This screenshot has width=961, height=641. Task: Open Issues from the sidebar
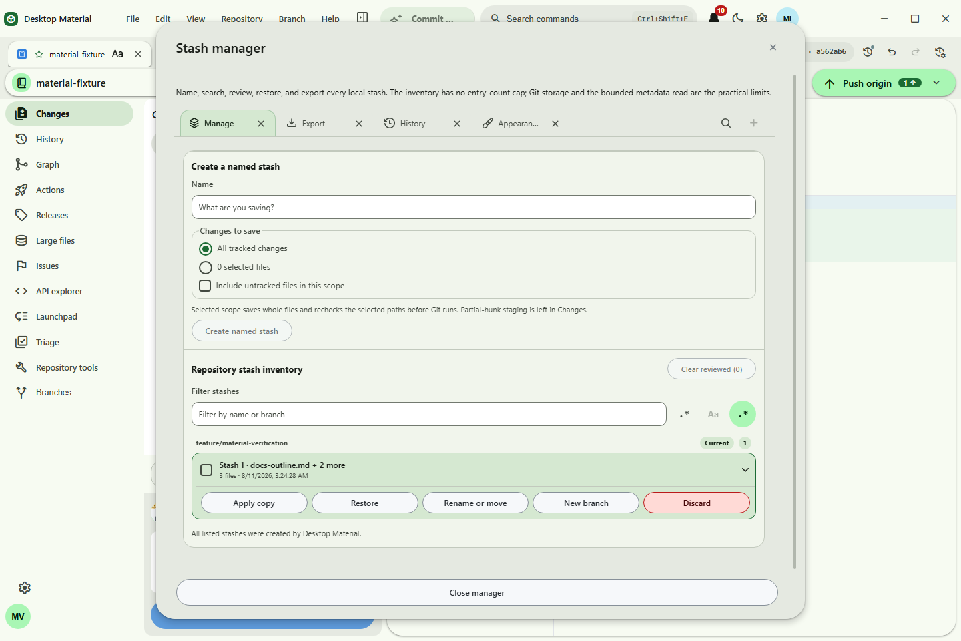[69, 266]
